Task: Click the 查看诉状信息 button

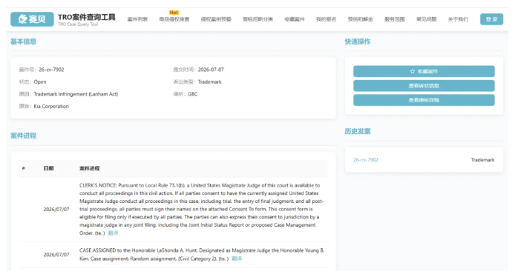Action: (424, 86)
